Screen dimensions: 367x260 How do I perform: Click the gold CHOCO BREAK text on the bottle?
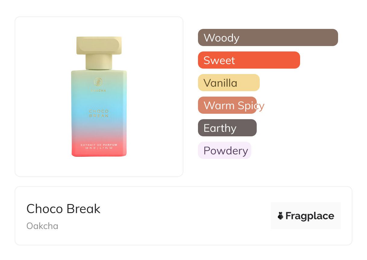(x=99, y=113)
